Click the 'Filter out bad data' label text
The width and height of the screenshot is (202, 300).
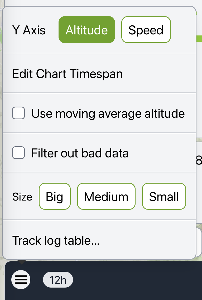click(80, 153)
